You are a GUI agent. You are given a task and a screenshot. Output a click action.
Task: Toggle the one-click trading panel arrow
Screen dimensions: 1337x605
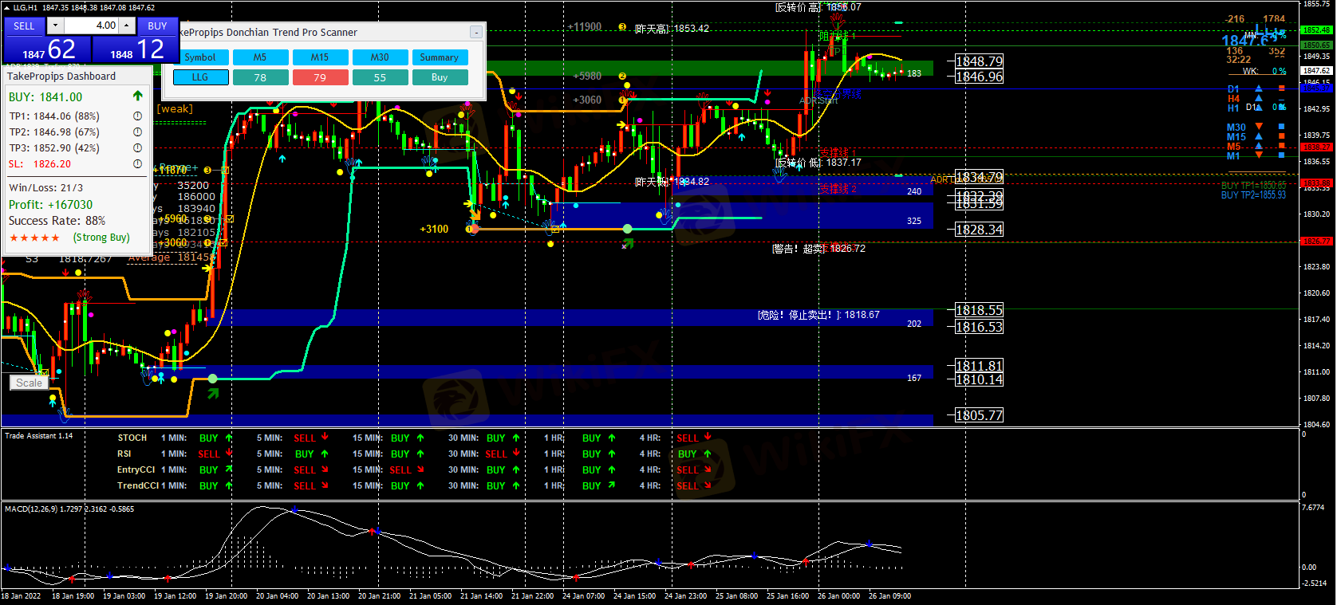pos(6,8)
